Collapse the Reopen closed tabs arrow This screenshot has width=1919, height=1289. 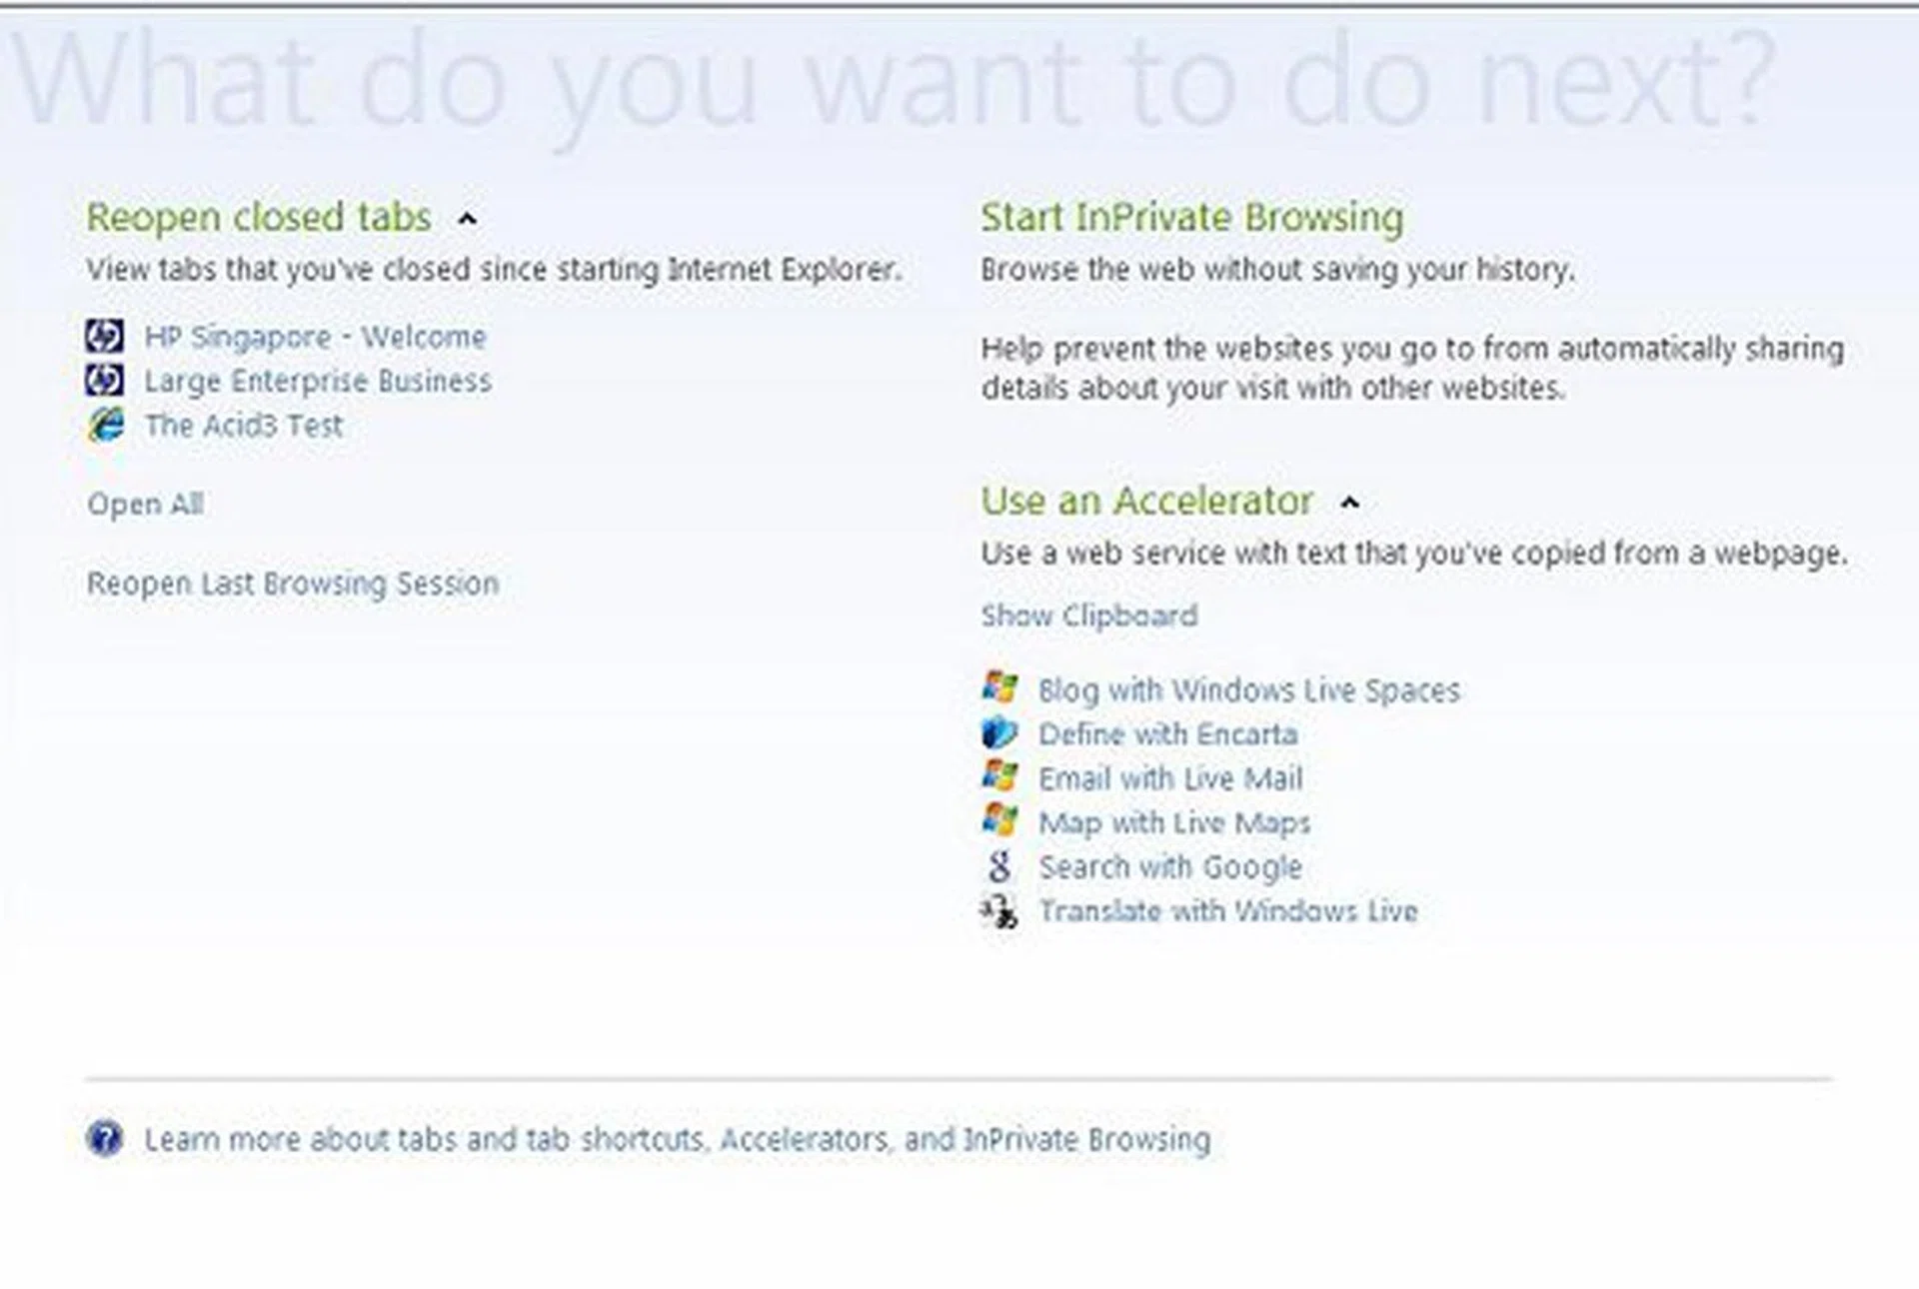[x=467, y=219]
